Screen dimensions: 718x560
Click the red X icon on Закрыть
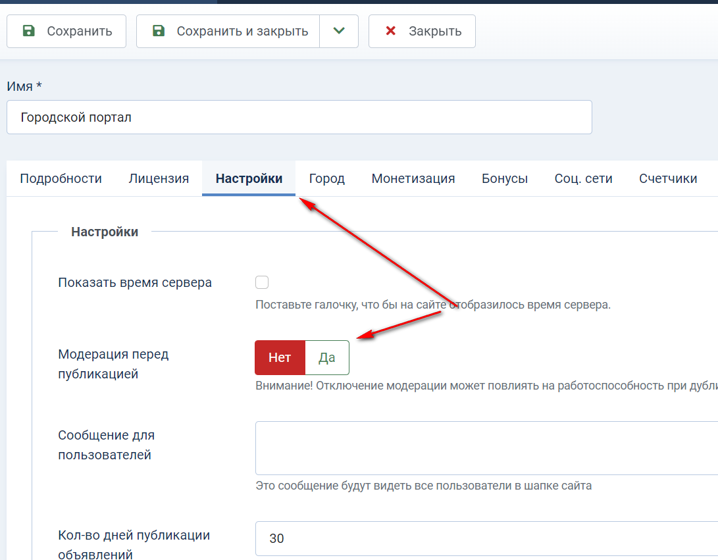390,31
